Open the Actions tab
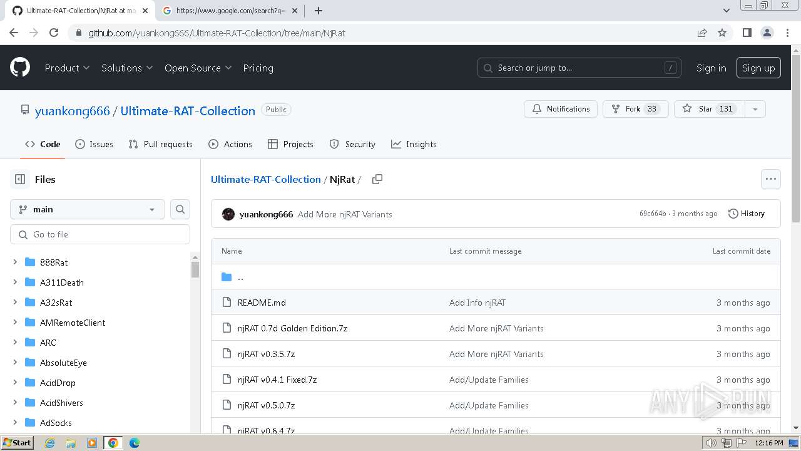 point(230,144)
